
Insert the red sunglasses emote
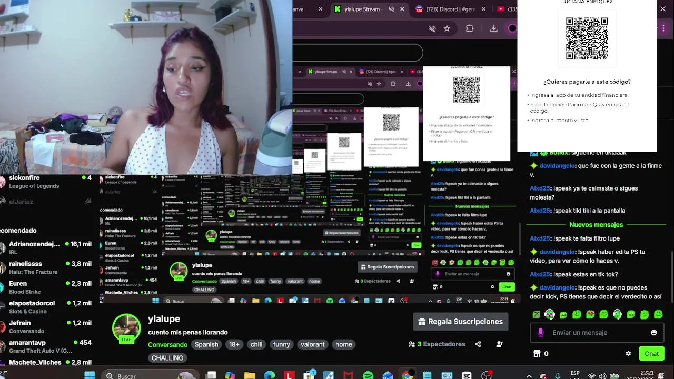coord(590,314)
